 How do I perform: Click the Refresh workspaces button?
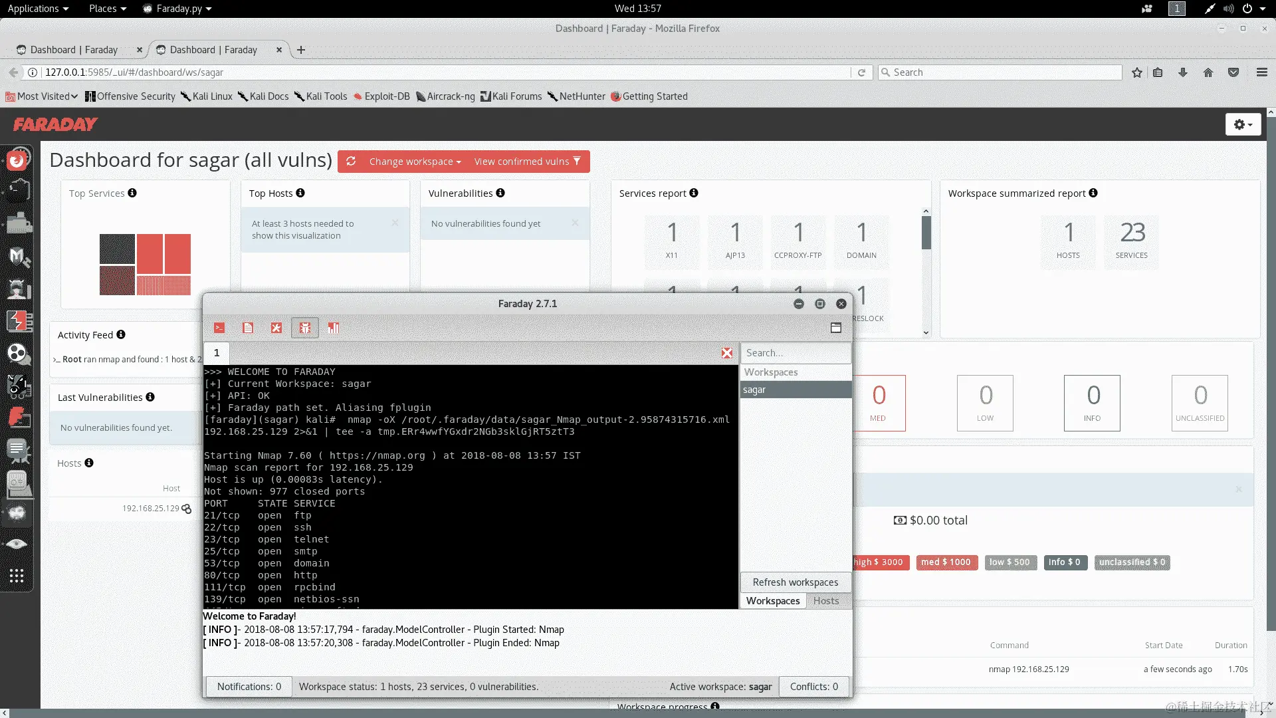(x=795, y=582)
